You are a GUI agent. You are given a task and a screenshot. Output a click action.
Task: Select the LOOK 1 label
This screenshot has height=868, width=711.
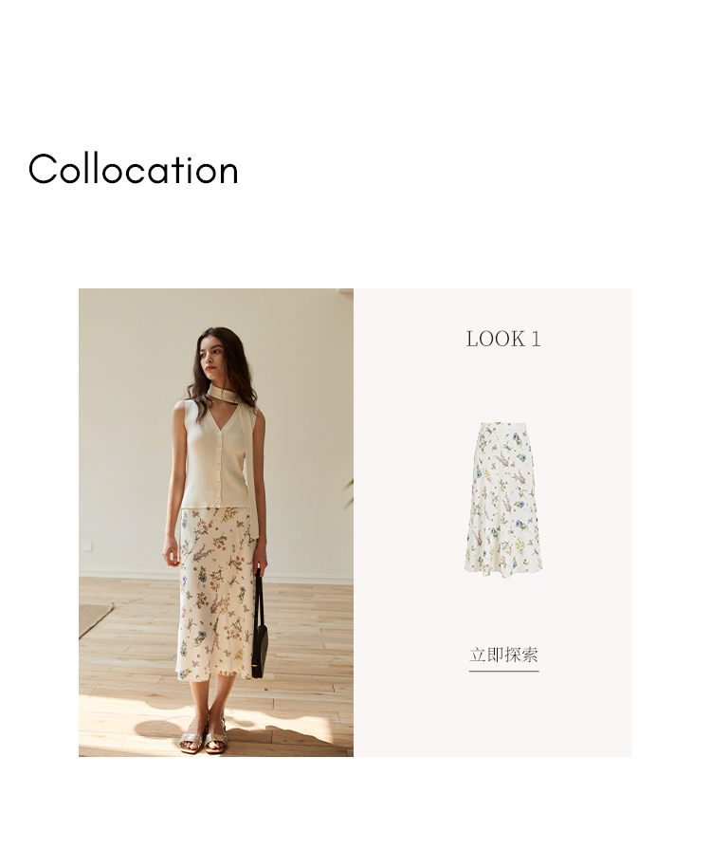pyautogui.click(x=503, y=339)
